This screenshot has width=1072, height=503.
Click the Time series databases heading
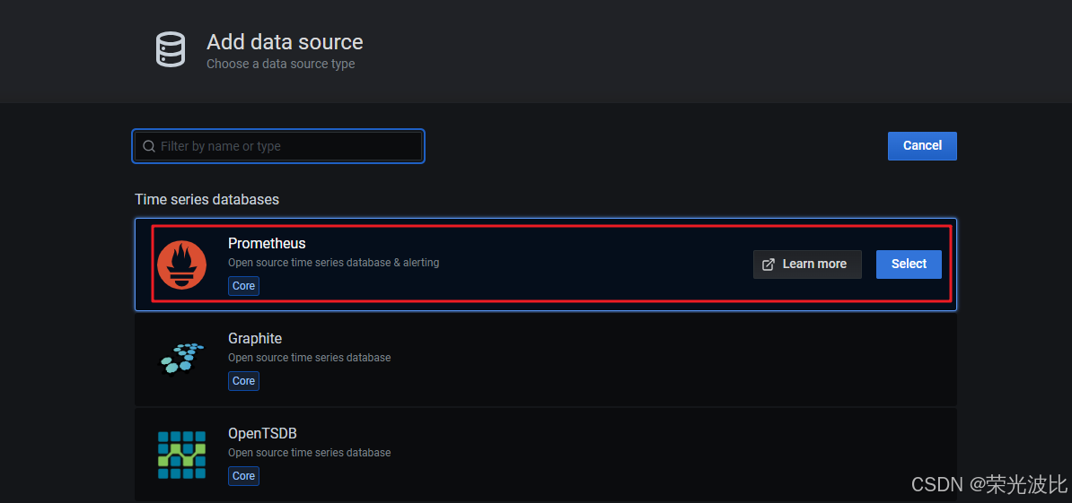coord(207,199)
